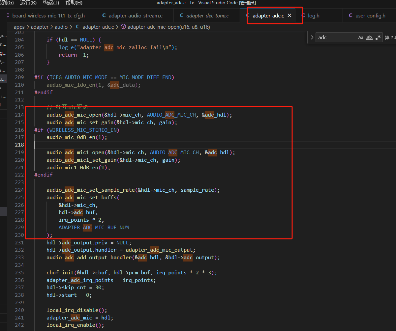Viewport: 396px width, 331px height.
Task: Click the adapter_adc_mic_open symbol cube icon
Action: pyautogui.click(x=123, y=27)
